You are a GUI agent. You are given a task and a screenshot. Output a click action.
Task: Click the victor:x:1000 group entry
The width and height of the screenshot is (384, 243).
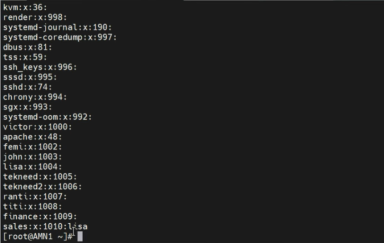point(37,126)
